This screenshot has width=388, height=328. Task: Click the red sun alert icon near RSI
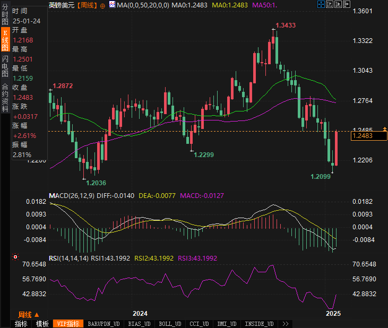point(15,257)
